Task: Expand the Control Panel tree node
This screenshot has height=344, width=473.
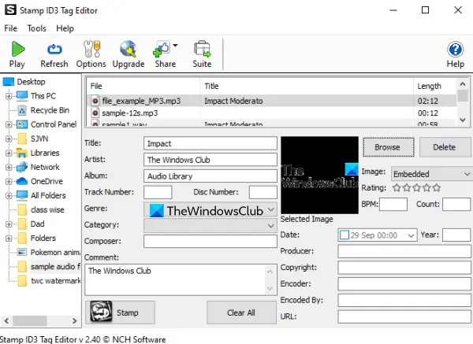Action: tap(9, 124)
